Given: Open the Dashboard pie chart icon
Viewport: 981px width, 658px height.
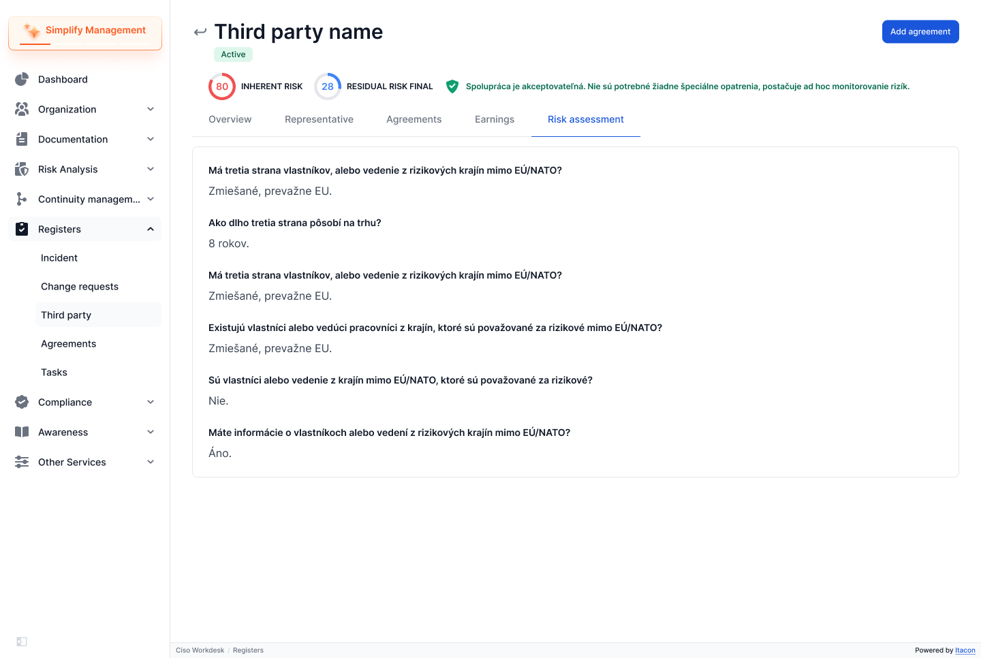Looking at the screenshot, I should (22, 79).
